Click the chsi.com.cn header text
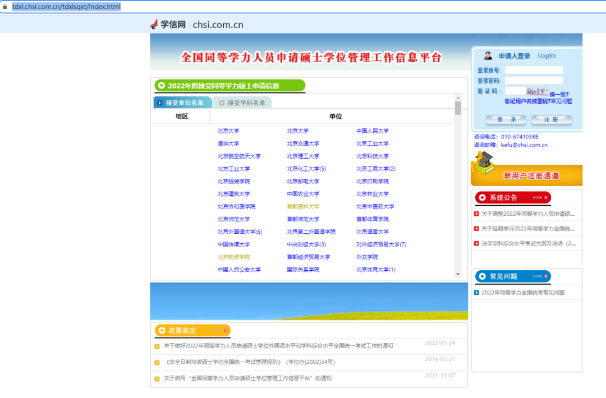 pos(218,25)
